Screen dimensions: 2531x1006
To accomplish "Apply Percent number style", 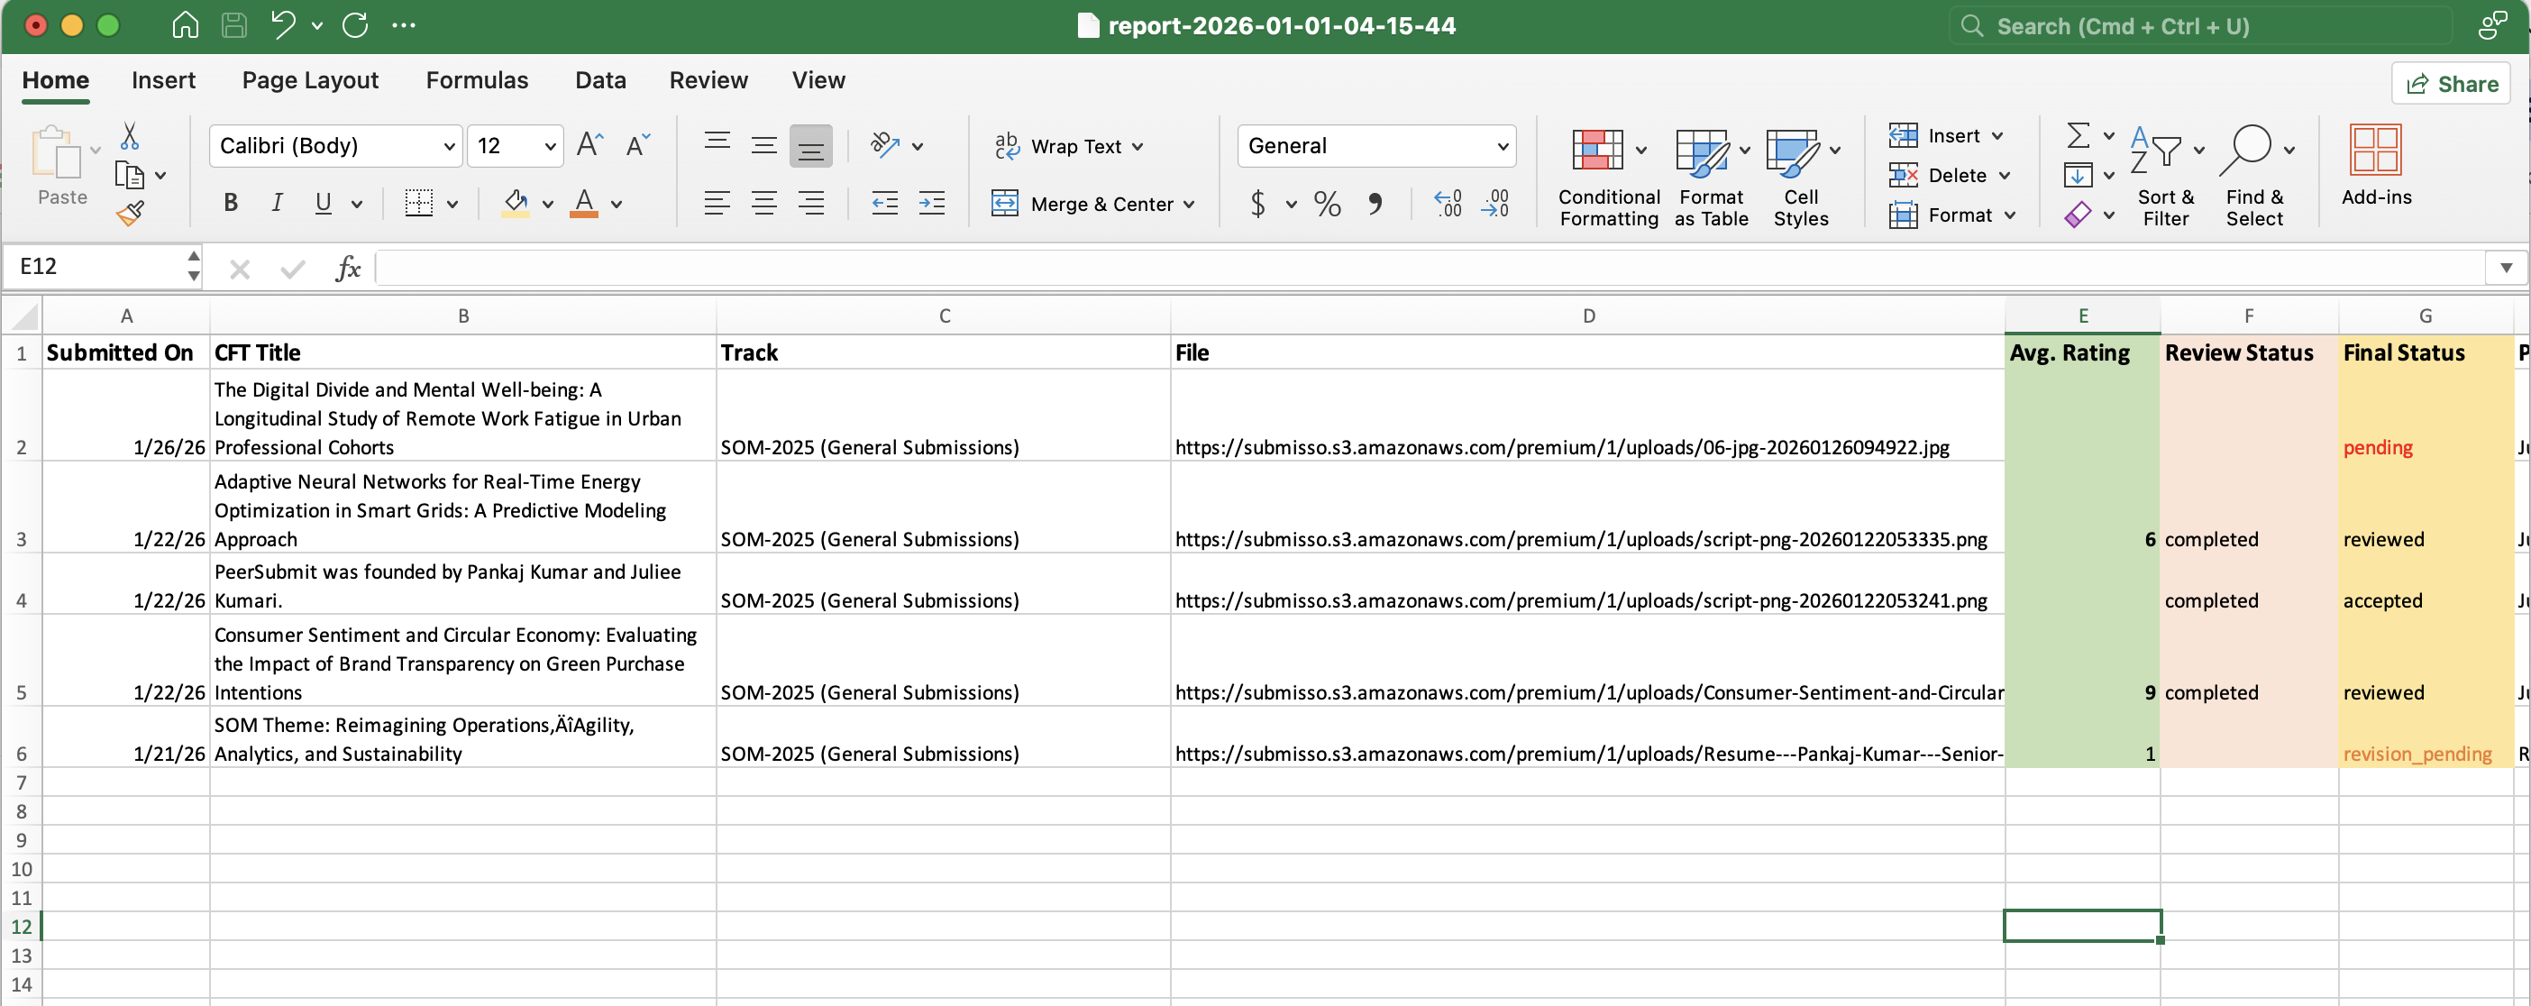I will (x=1327, y=204).
